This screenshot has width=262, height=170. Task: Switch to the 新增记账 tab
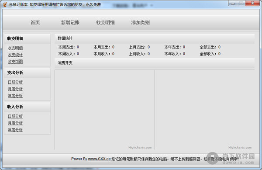coord(70,22)
